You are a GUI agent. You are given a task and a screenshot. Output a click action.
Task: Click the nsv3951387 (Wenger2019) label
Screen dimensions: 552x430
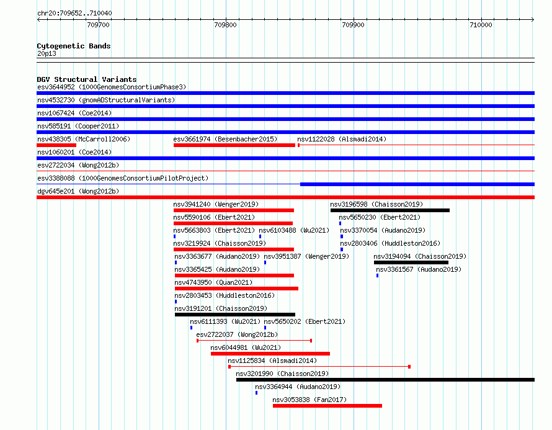[306, 256]
